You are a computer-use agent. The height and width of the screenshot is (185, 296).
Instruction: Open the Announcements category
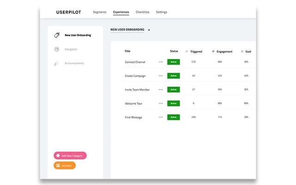point(74,63)
